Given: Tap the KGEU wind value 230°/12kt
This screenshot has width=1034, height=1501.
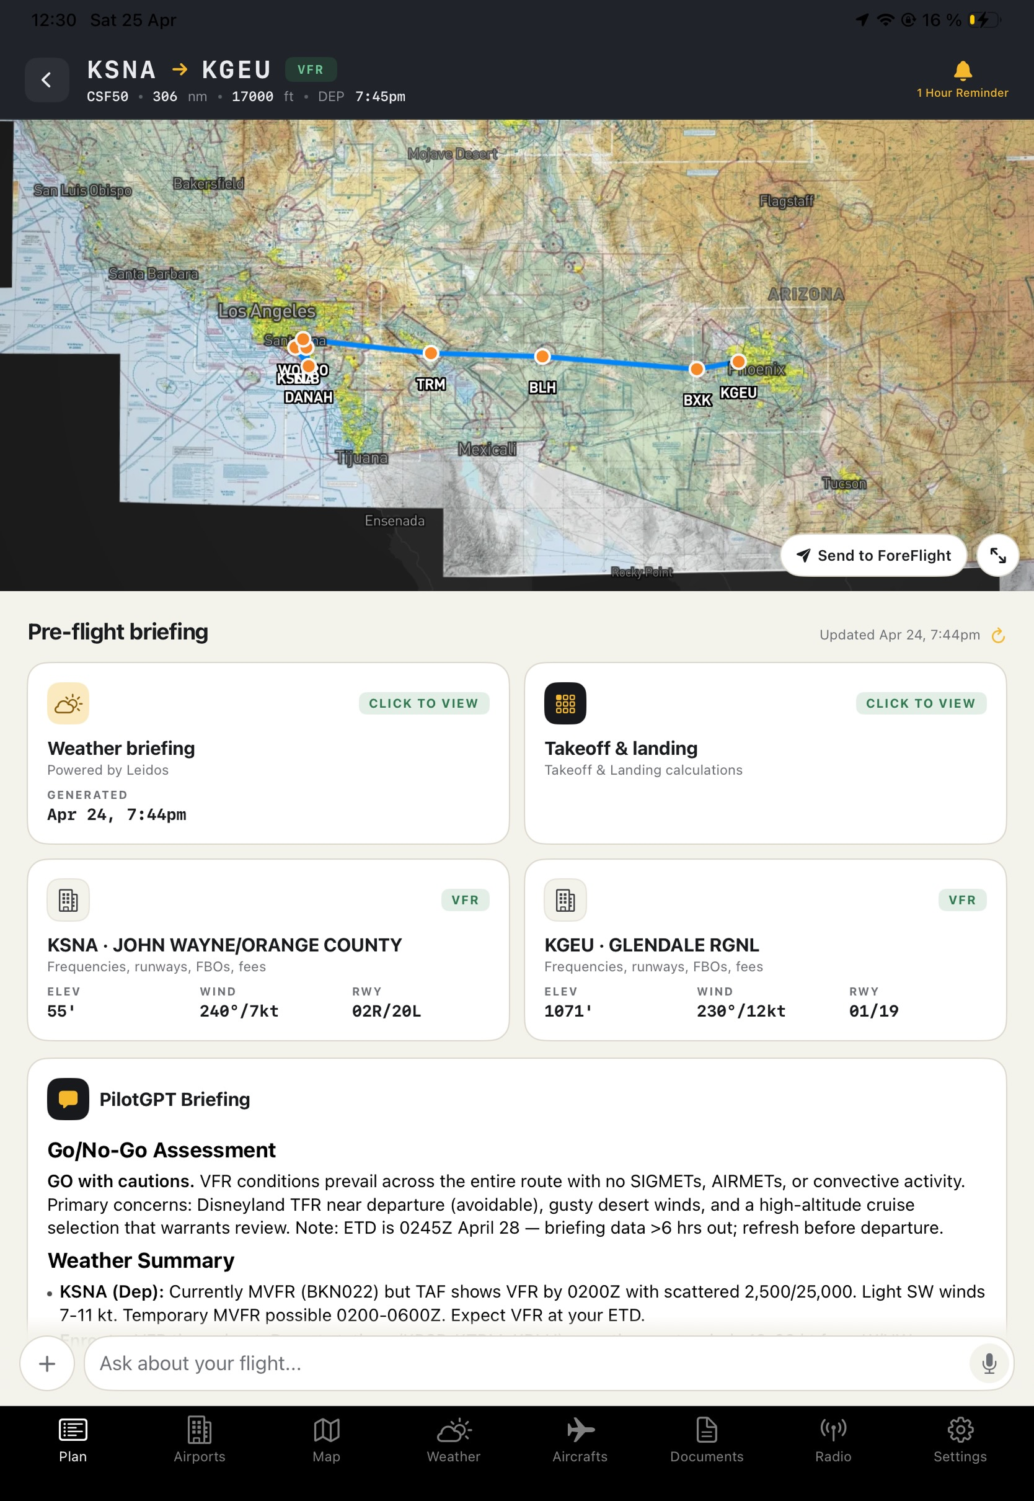Looking at the screenshot, I should tap(741, 1011).
